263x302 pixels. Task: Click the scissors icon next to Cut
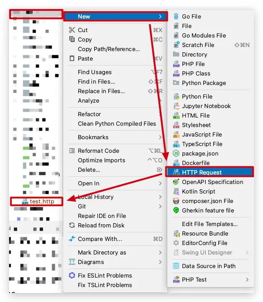72,30
